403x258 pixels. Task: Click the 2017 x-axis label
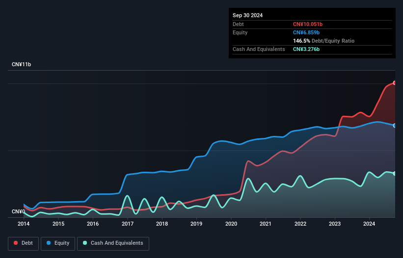(x=128, y=224)
